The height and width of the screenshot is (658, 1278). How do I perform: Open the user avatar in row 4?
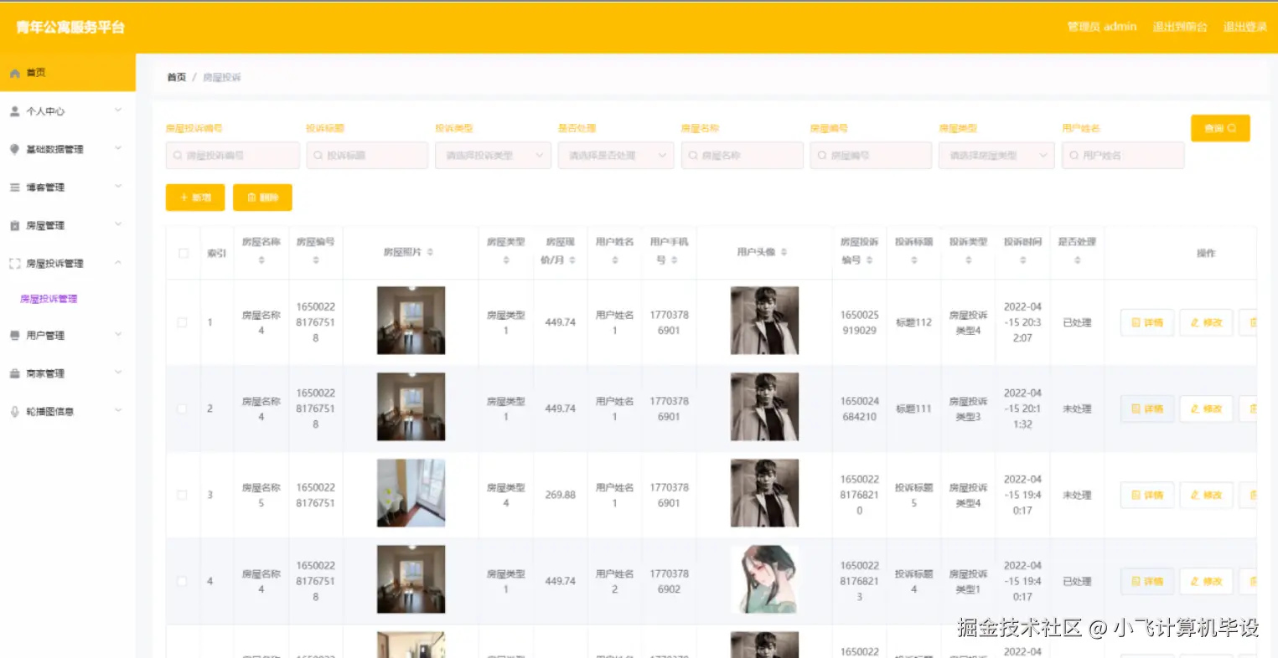click(764, 579)
